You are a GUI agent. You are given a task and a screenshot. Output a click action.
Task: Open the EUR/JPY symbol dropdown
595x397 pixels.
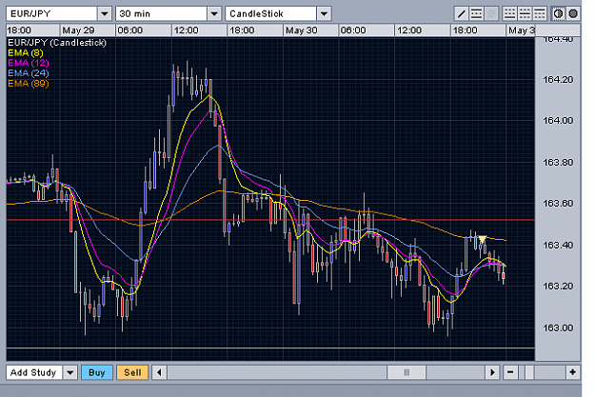pos(105,14)
